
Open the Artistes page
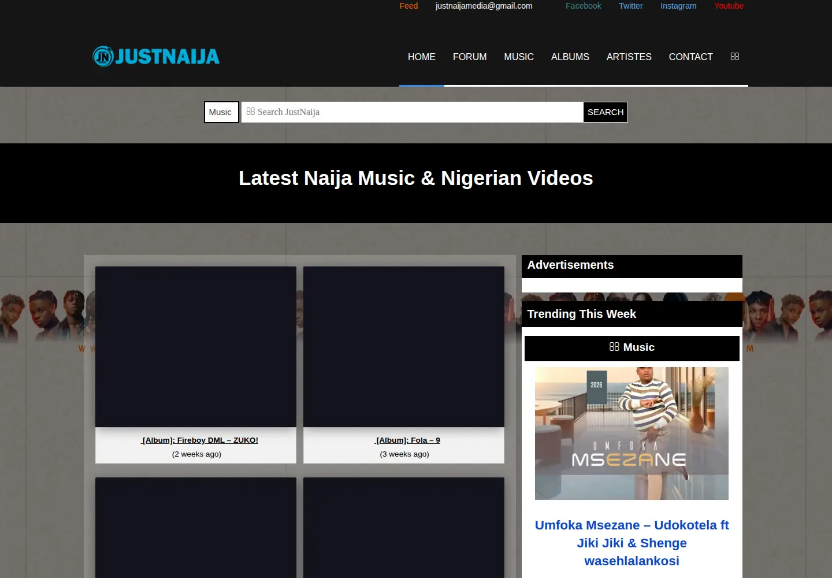(629, 57)
